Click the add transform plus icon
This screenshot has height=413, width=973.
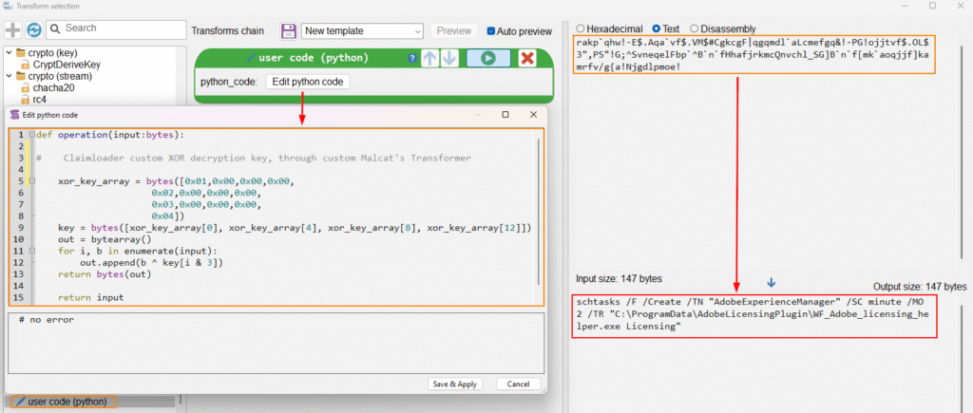pos(12,30)
